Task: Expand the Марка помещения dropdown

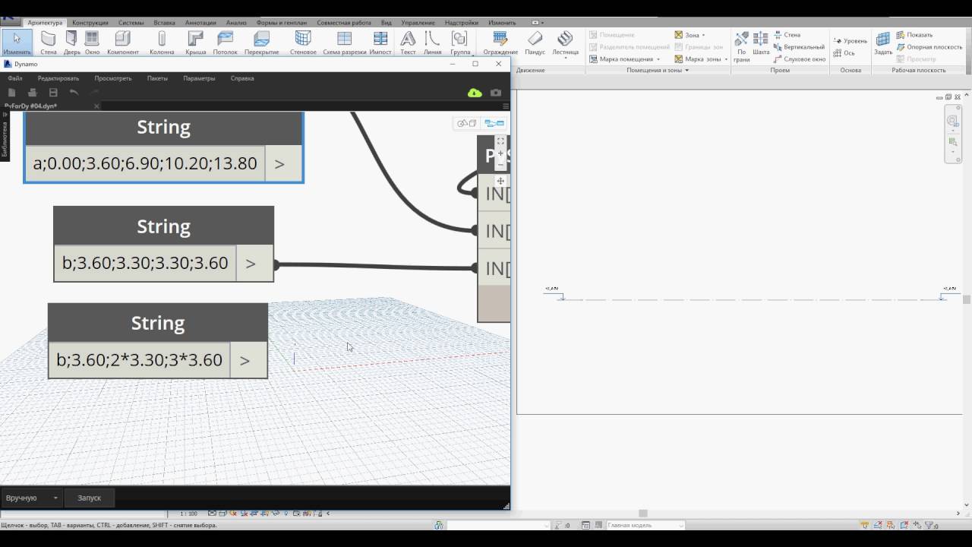Action: 658,59
